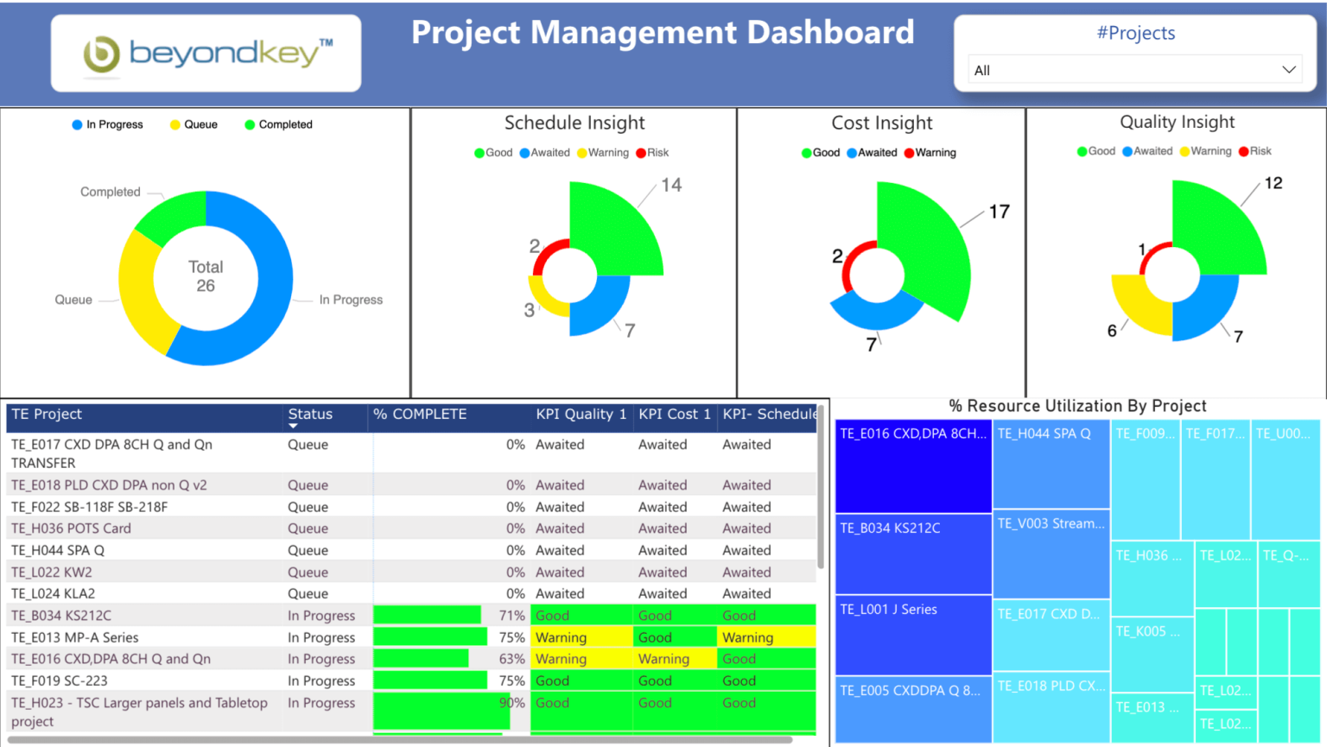Select the TE_B034 KS212C treemap tile
This screenshot has width=1327, height=747.
(x=912, y=554)
